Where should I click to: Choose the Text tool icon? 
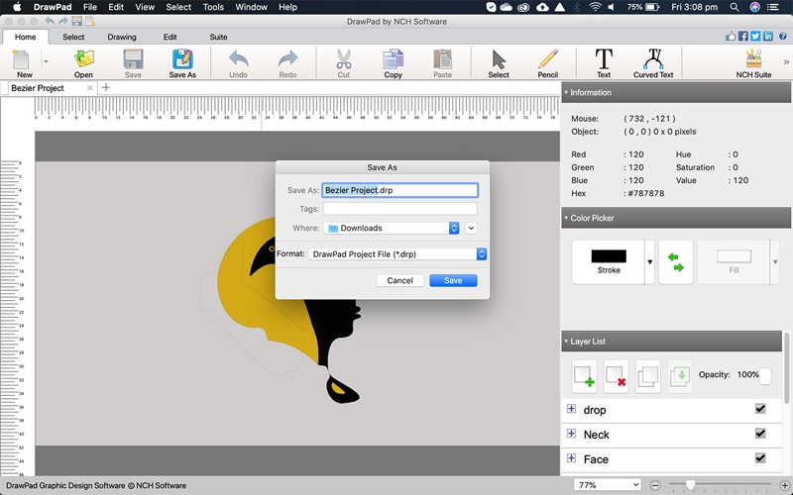point(603,61)
